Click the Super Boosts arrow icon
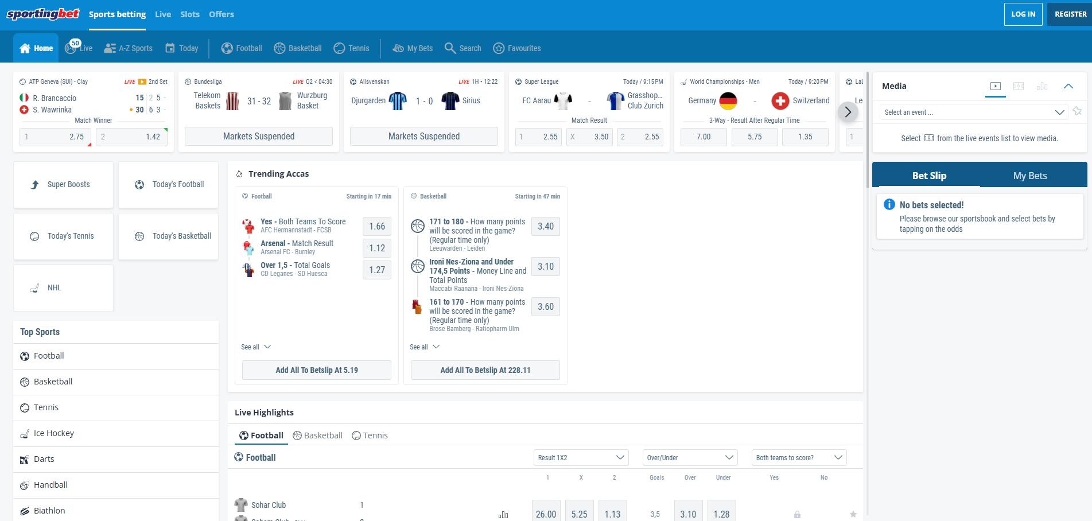This screenshot has width=1092, height=521. tap(34, 184)
